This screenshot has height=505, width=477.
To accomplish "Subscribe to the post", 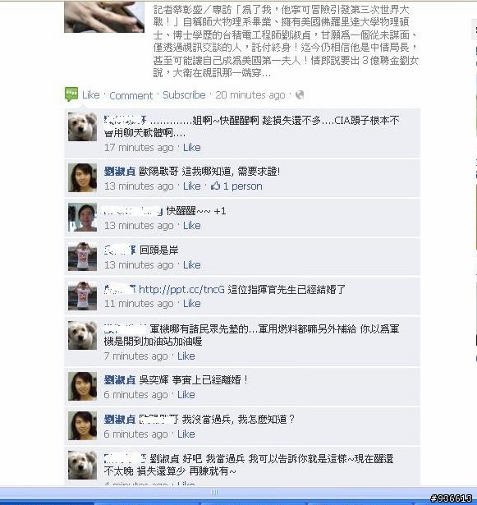I will click(x=184, y=95).
